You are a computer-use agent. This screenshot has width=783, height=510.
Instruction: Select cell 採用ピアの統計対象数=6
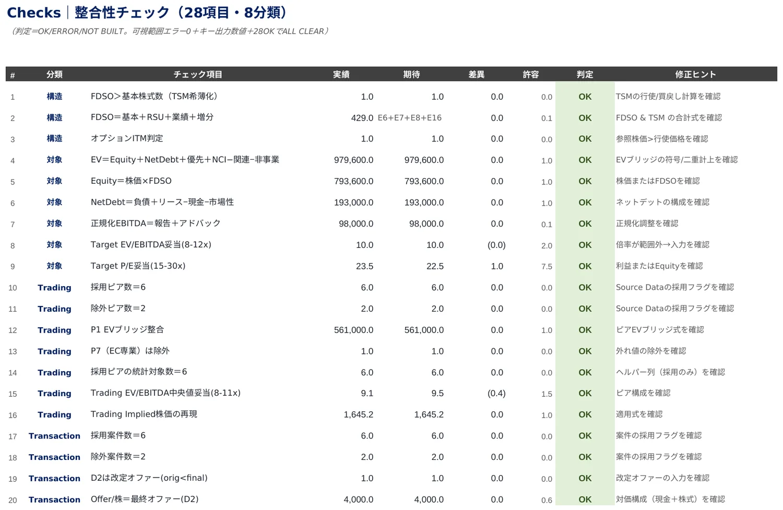139,372
